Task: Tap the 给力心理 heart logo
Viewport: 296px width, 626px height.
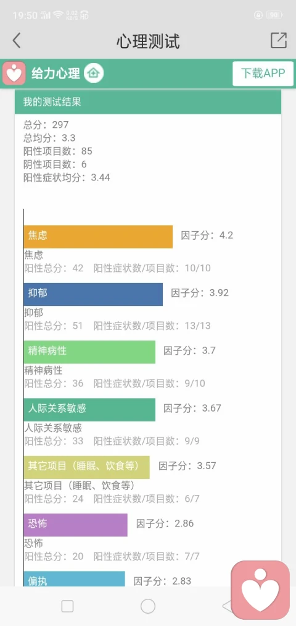Action: pos(14,74)
